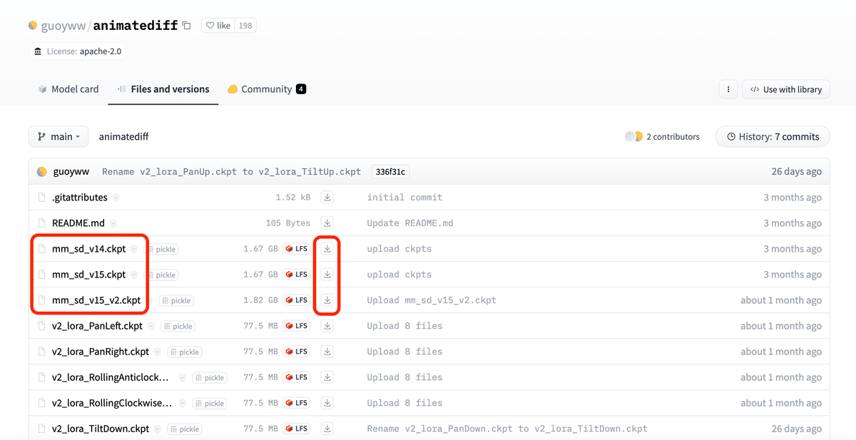Open 'initial commit' message link
856x440 pixels.
(404, 198)
